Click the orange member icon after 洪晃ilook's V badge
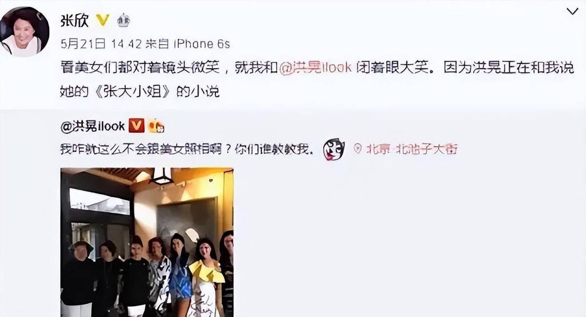The width and height of the screenshot is (586, 317). pyautogui.click(x=156, y=127)
